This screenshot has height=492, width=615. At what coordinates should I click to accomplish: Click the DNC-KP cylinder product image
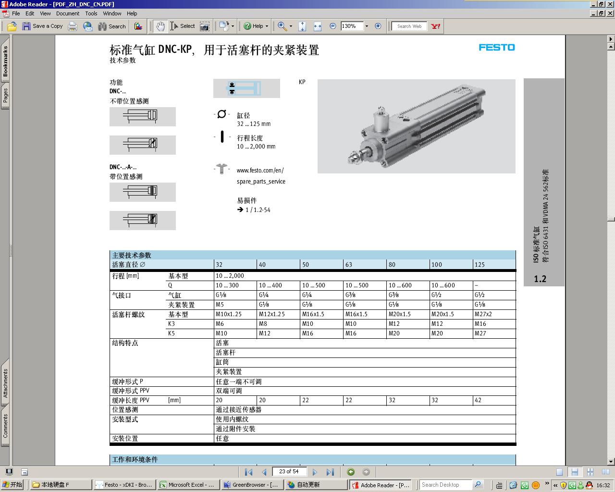[417, 126]
